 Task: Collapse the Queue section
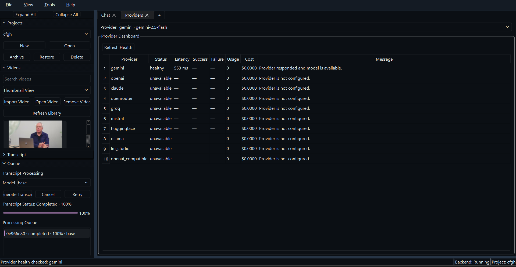click(x=4, y=163)
